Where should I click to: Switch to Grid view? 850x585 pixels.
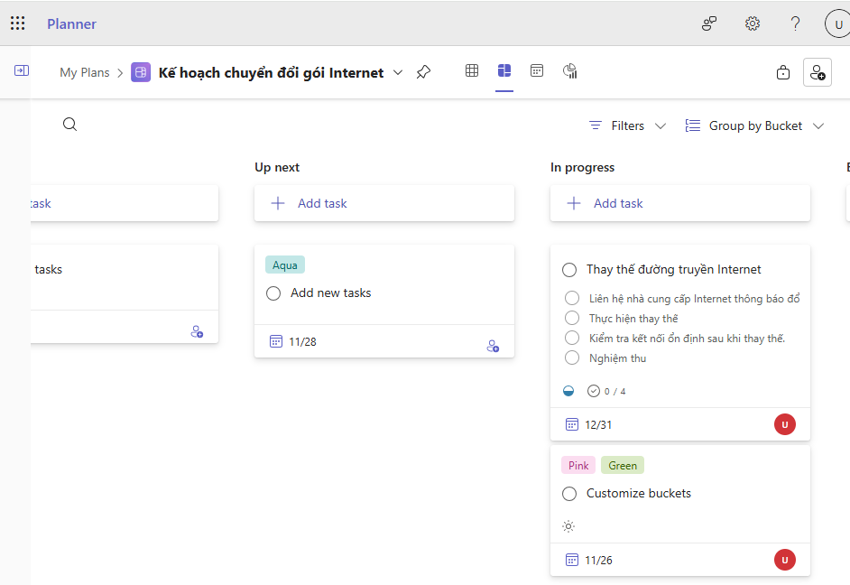472,70
